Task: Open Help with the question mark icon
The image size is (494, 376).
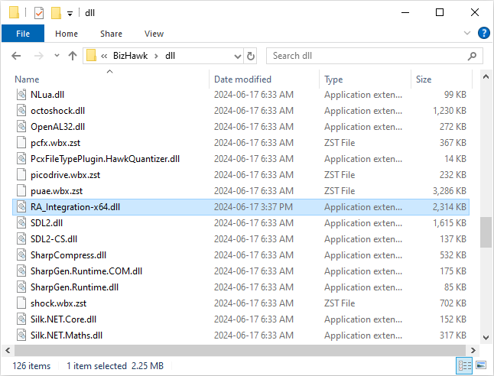Action: 483,33
